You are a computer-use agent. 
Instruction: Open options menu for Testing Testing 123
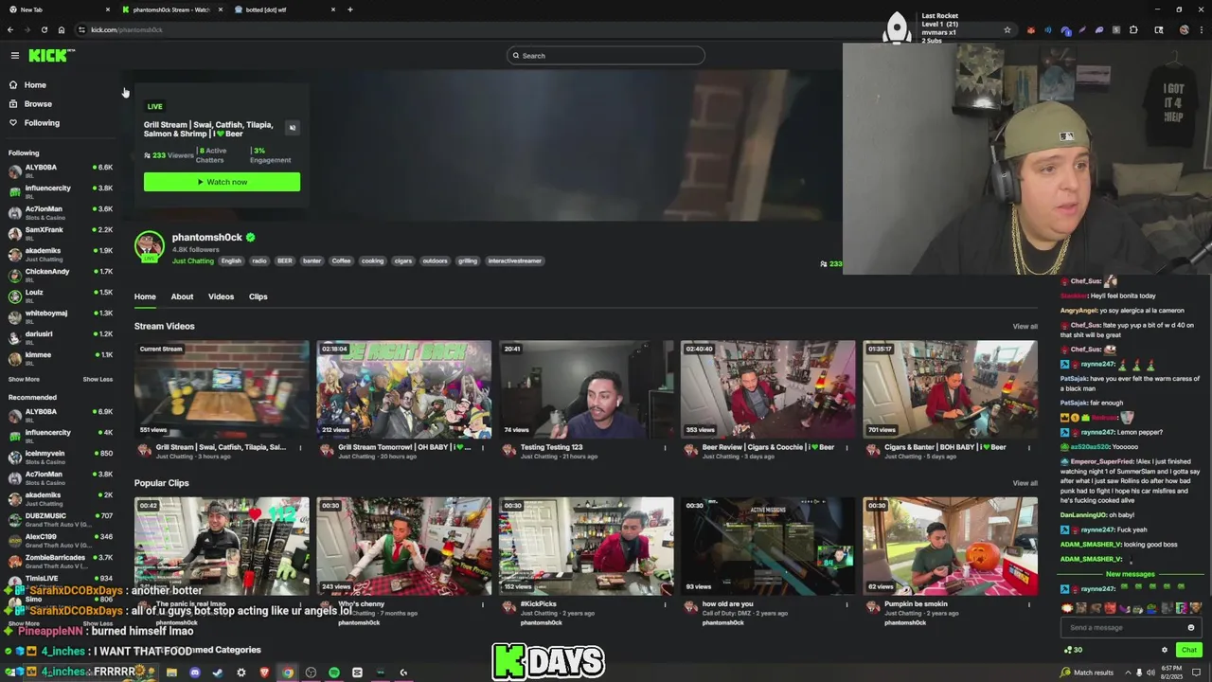pyautogui.click(x=665, y=448)
